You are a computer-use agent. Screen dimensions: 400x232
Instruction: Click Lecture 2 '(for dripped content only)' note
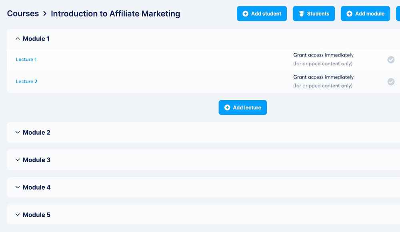coord(323,86)
